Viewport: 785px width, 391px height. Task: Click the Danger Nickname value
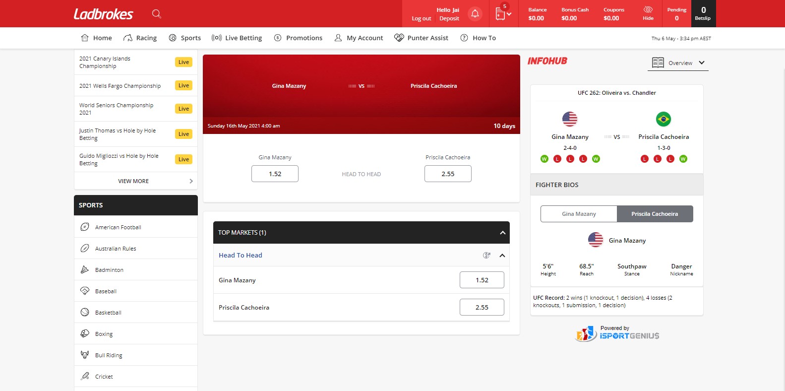(681, 269)
